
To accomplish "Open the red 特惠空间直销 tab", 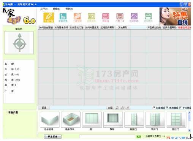I will pyautogui.click(x=184, y=27).
